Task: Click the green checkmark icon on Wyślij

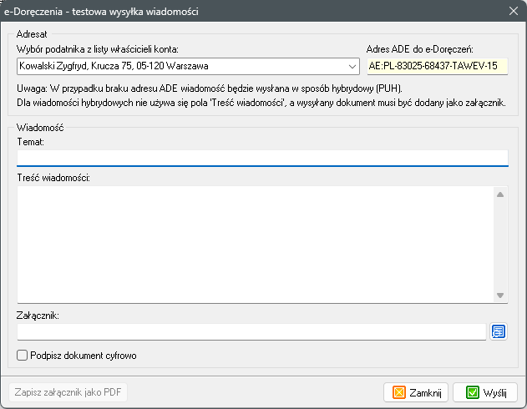Action: pyautogui.click(x=473, y=392)
